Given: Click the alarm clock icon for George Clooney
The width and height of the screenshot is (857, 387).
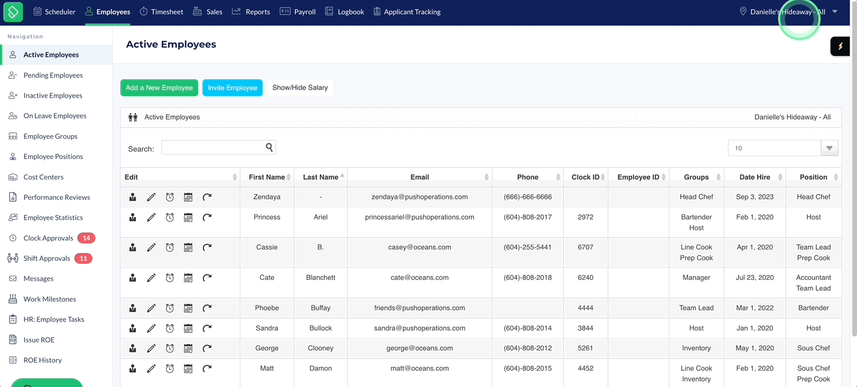Looking at the screenshot, I should click(169, 348).
